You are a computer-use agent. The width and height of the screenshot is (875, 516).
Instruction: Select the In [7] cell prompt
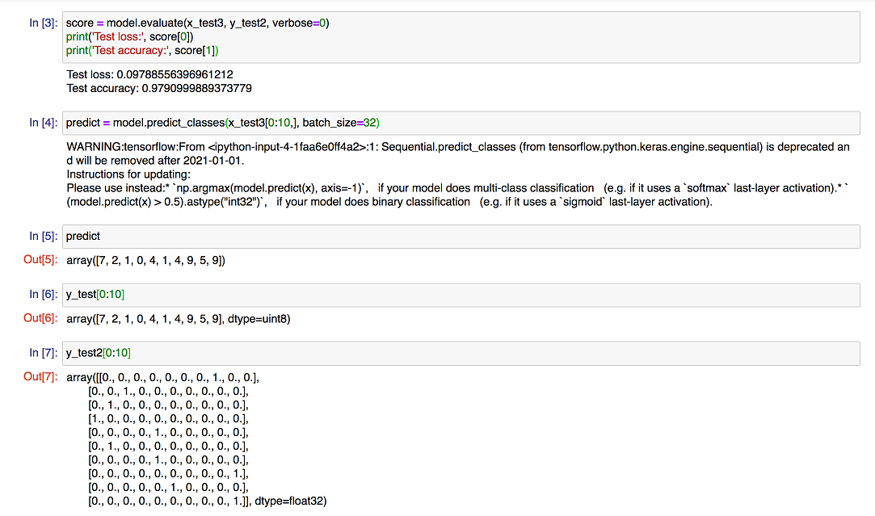[x=43, y=353]
